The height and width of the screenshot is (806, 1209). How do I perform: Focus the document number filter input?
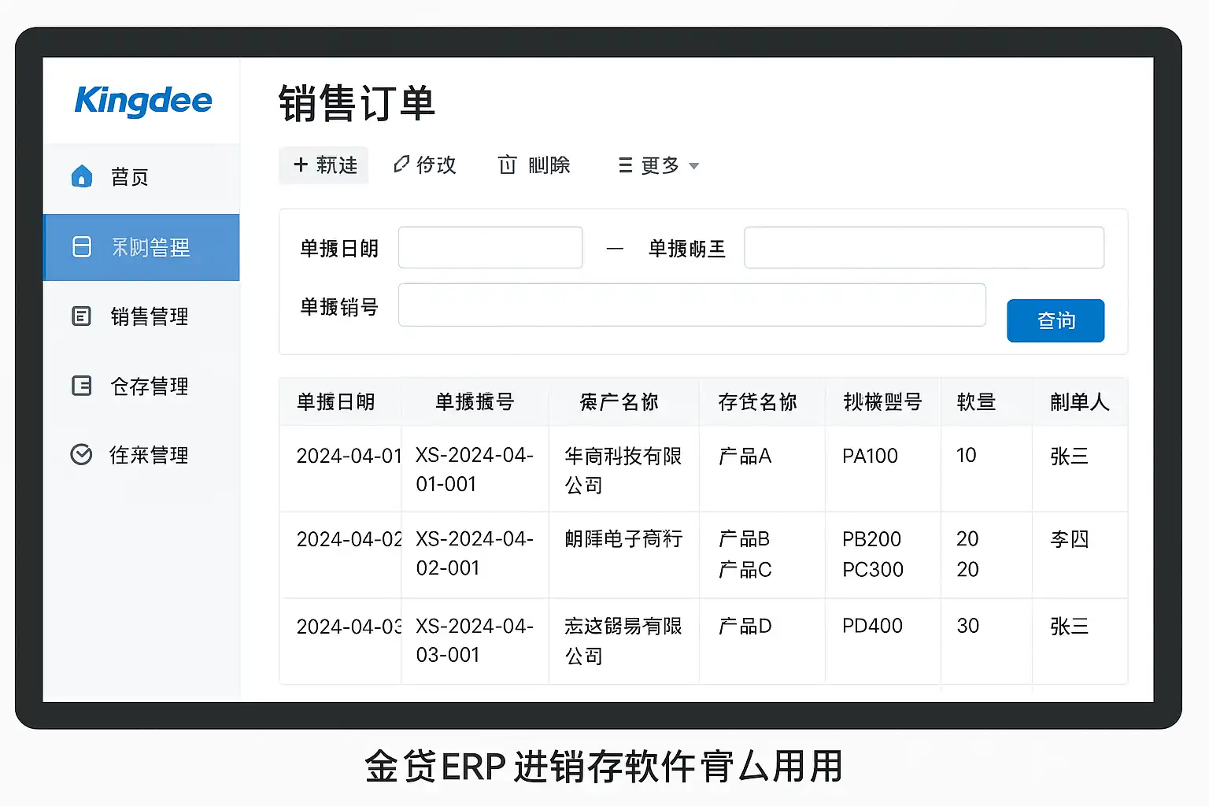692,305
